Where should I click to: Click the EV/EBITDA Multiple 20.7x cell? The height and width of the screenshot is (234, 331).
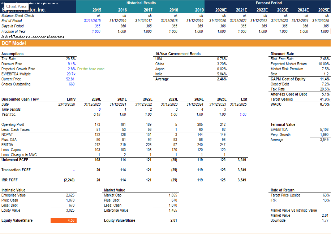click(71, 74)
